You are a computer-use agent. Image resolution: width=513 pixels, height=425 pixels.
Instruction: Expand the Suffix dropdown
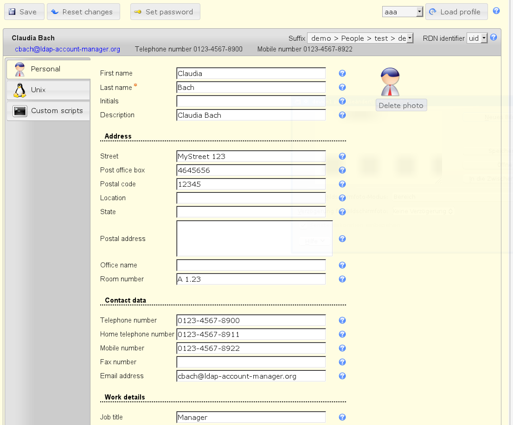point(360,38)
